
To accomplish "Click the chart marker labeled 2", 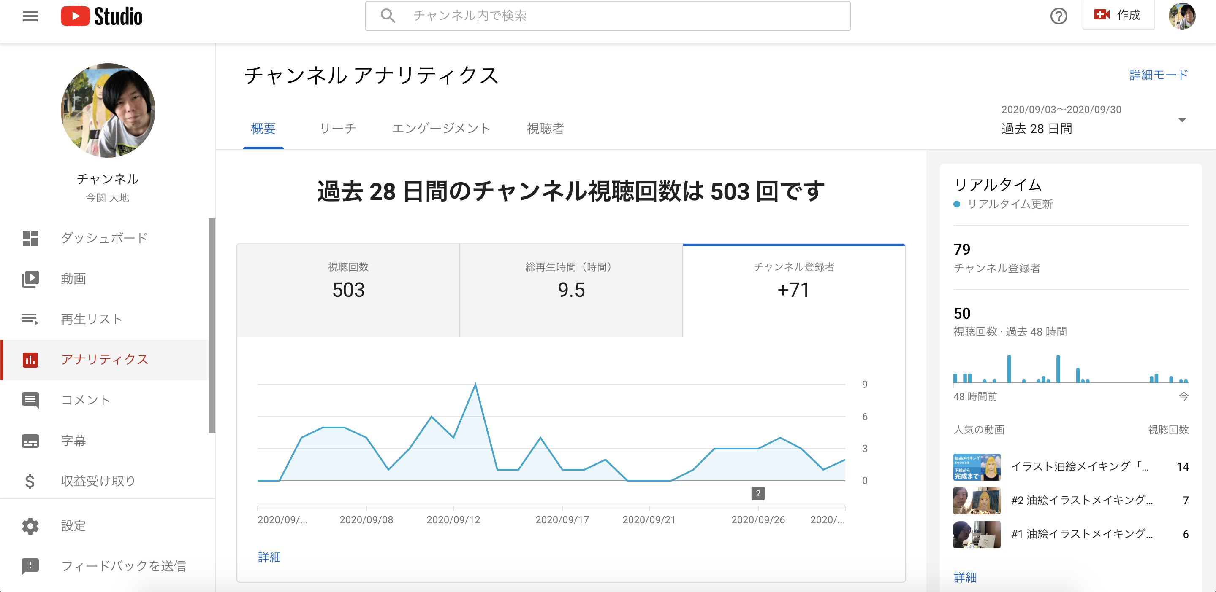I will pyautogui.click(x=758, y=493).
